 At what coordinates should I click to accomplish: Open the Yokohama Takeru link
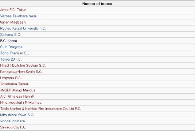[x=15, y=84]
